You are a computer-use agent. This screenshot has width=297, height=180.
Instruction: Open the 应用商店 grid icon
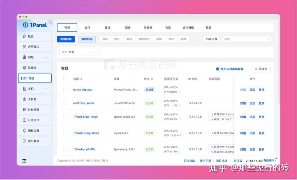[24, 47]
